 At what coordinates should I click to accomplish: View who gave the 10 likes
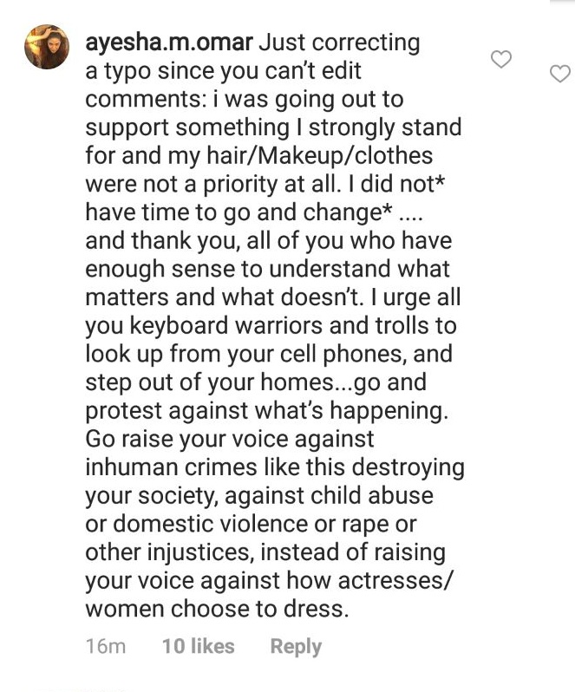[198, 646]
